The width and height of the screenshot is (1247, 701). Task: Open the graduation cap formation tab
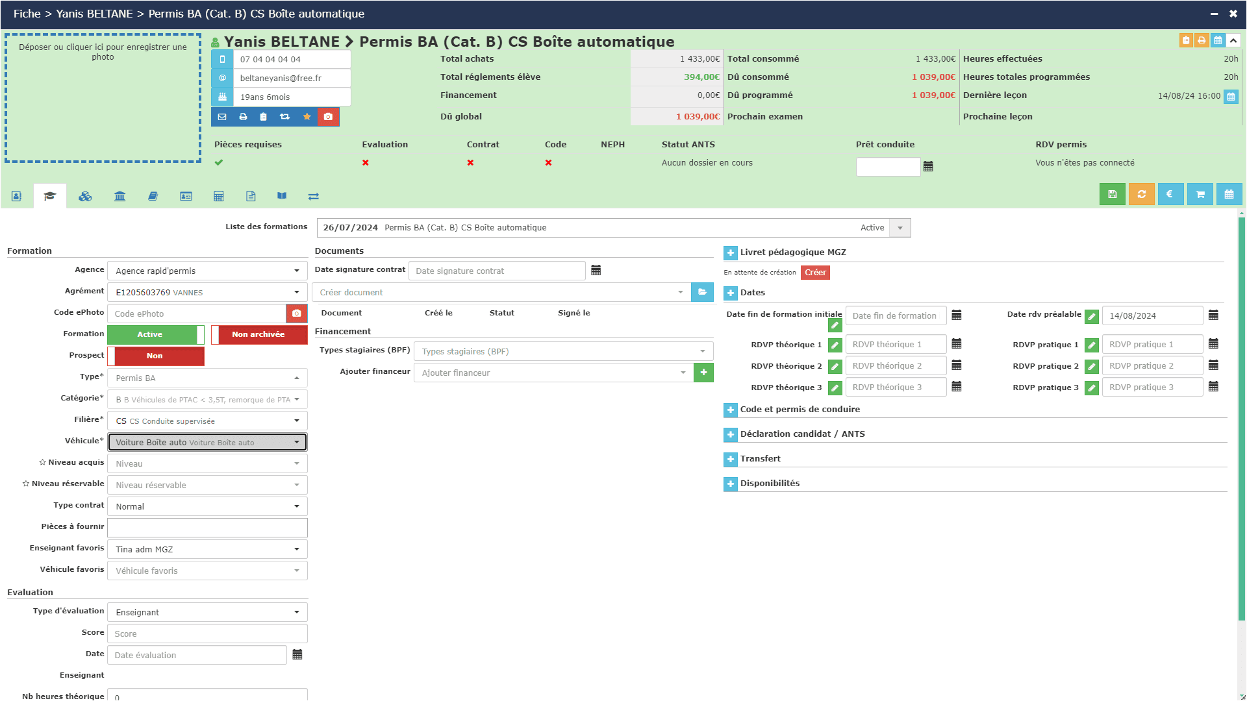tap(50, 196)
